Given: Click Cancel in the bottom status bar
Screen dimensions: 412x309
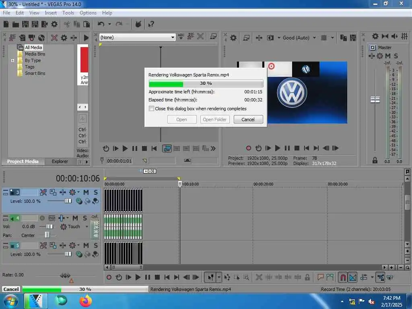Looking at the screenshot, I should click(x=11, y=289).
